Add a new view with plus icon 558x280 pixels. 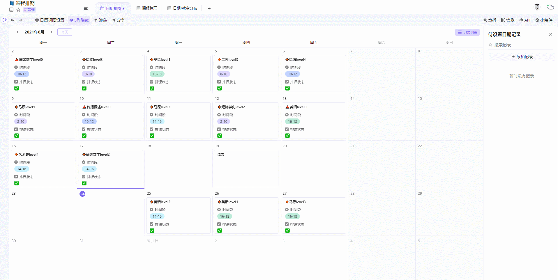tap(209, 8)
